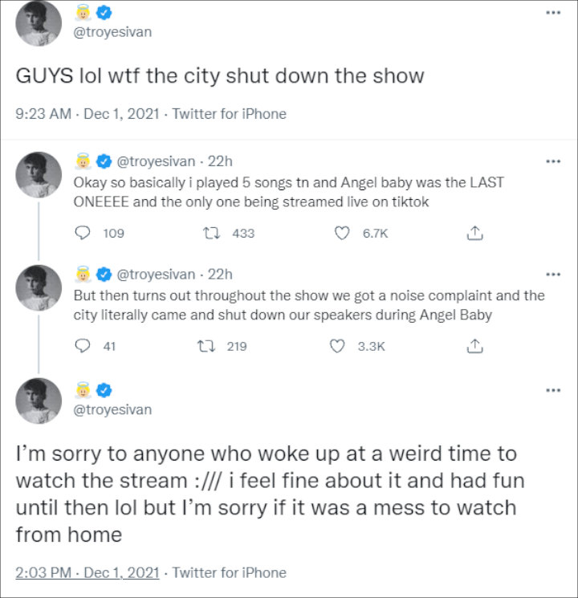
Task: Click the avatar on the noise complaint tweet
Action: point(39,288)
